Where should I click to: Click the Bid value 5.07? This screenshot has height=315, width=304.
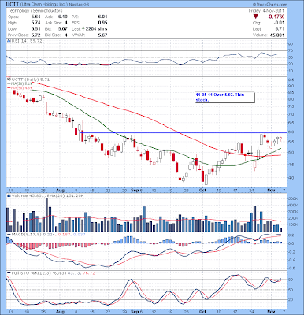[62, 28]
